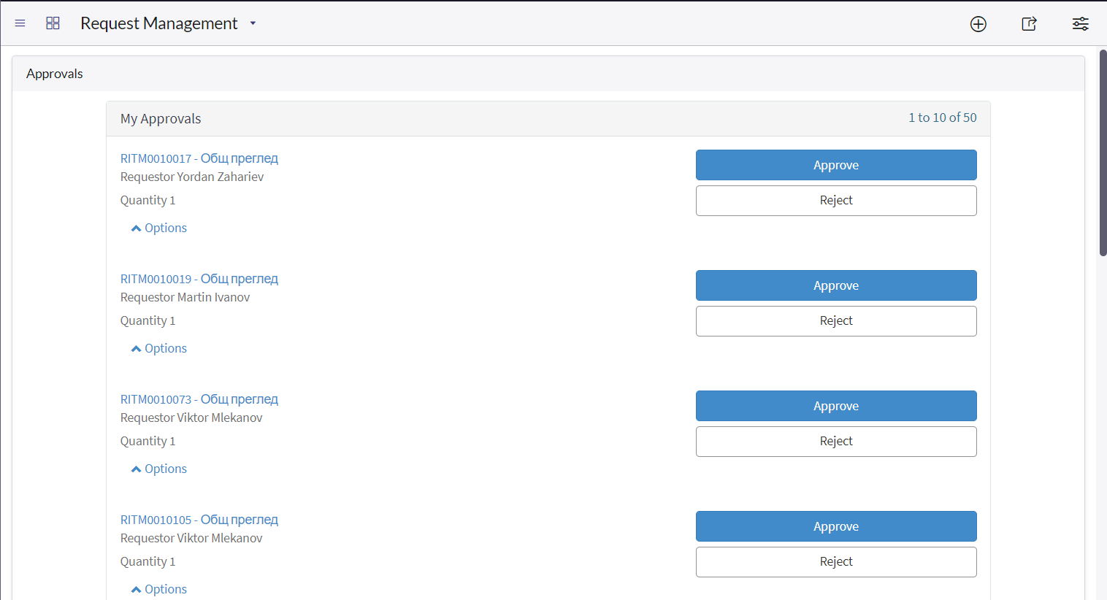Approve Martin Ivanov's request RITM0010019
This screenshot has width=1107, height=600.
click(836, 285)
